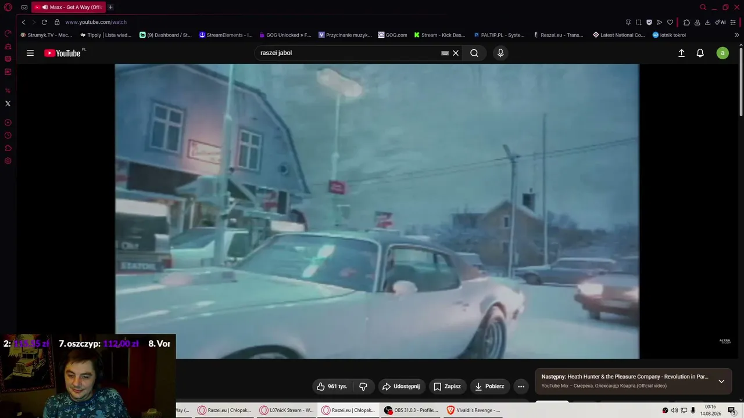Open the sidebar player disc icon

(8, 122)
